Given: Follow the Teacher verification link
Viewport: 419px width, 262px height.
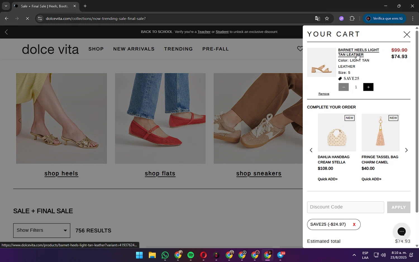Looking at the screenshot, I should [204, 32].
